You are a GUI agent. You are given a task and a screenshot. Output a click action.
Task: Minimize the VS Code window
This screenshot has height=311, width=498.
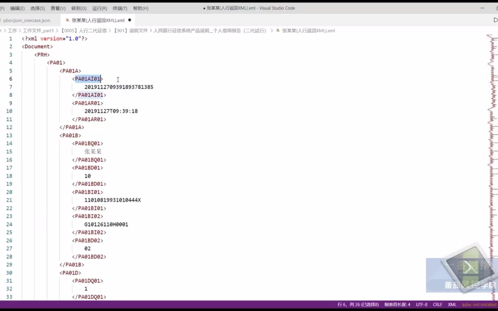pyautogui.click(x=482, y=8)
